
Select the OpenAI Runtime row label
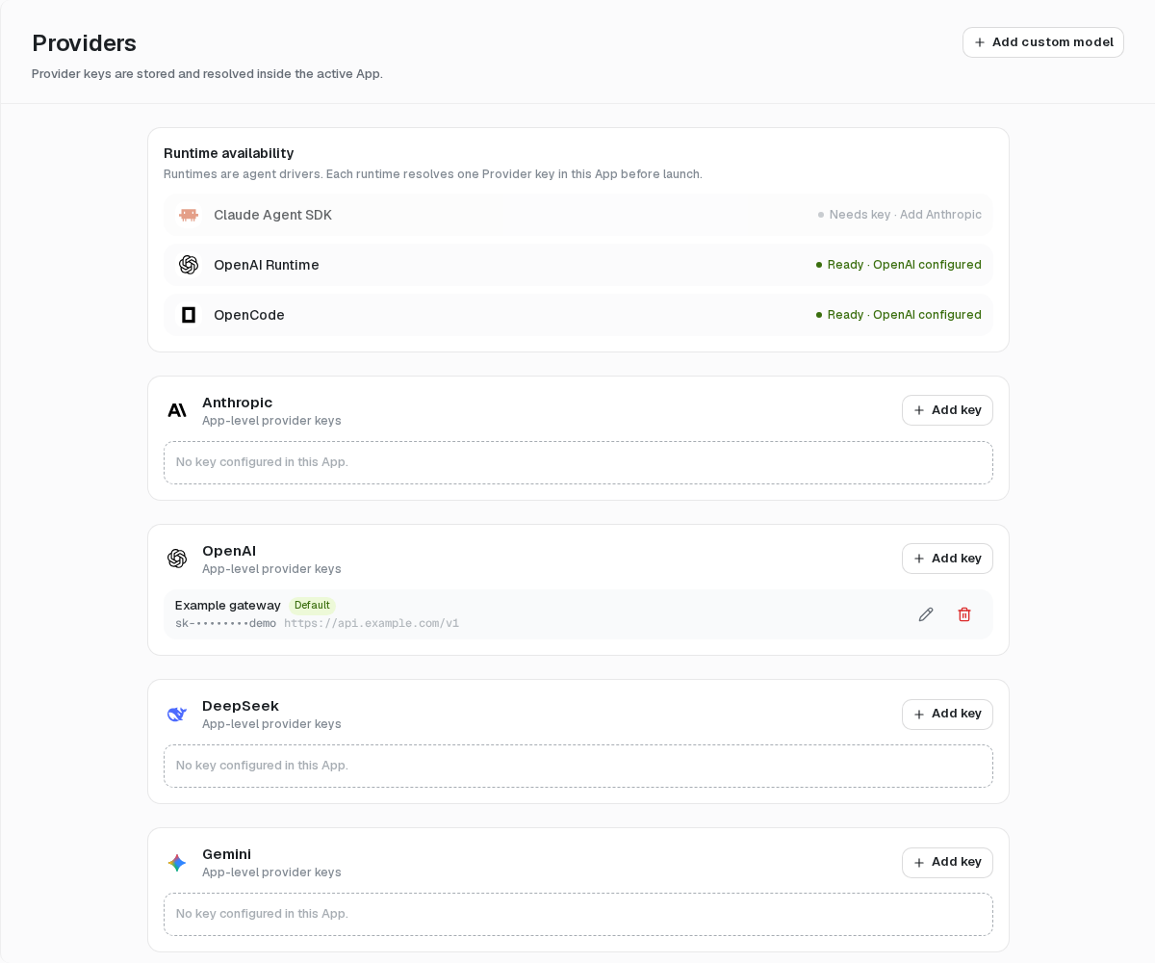pos(267,265)
